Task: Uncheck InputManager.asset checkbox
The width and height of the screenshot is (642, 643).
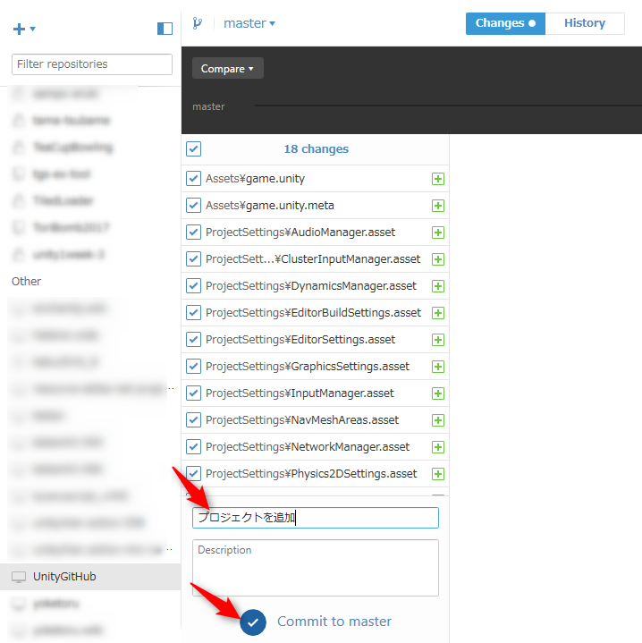Action: 193,393
